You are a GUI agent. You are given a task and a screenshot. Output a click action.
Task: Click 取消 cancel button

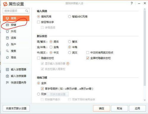click(x=120, y=108)
